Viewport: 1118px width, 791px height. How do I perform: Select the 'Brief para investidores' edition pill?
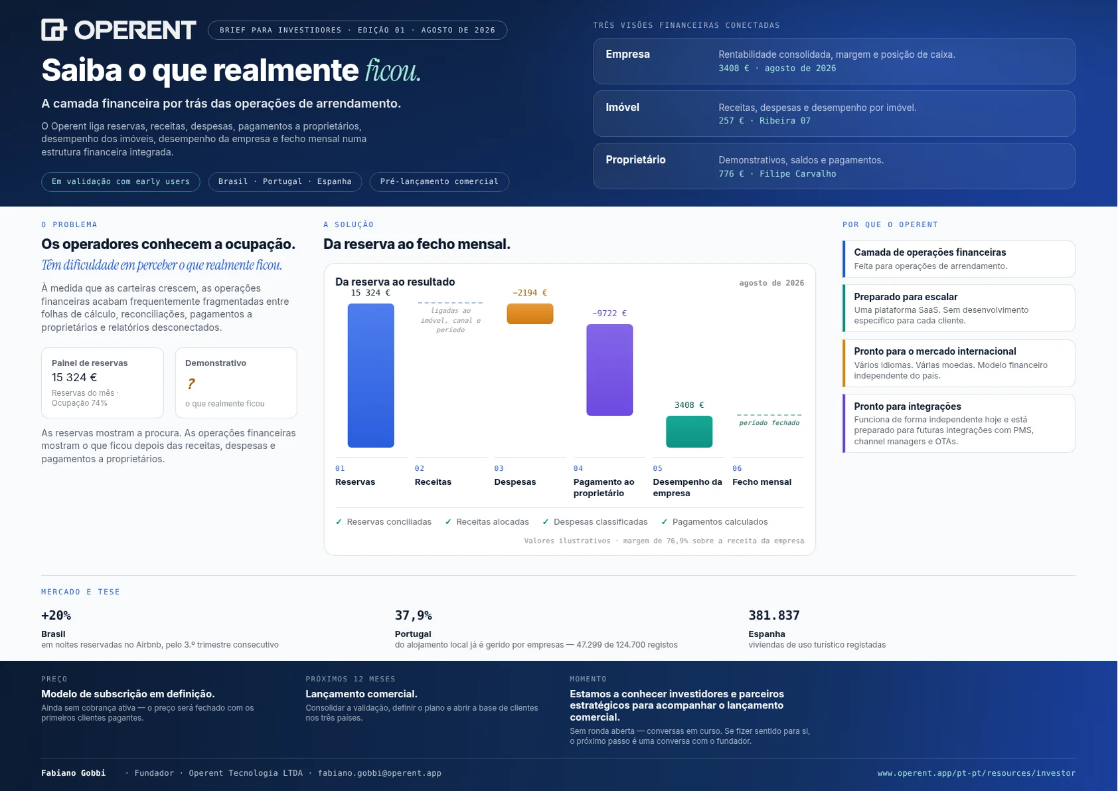(x=357, y=31)
